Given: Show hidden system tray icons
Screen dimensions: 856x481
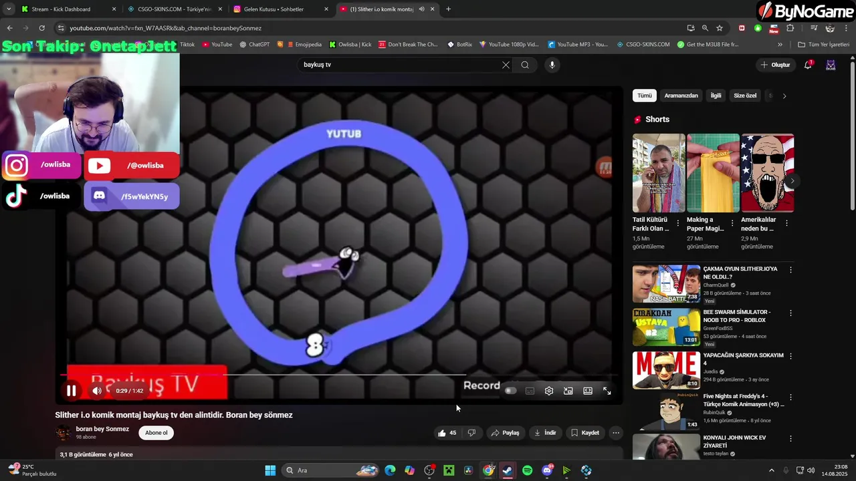Looking at the screenshot, I should tap(771, 470).
